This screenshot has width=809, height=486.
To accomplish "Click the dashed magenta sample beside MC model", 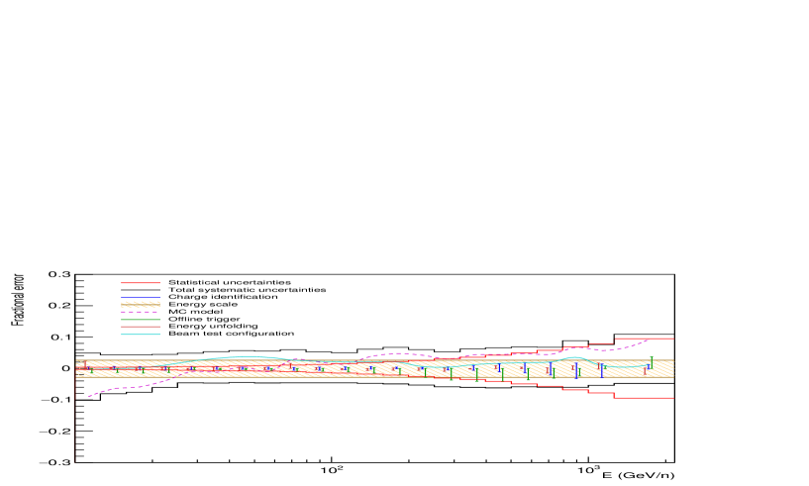I will click(141, 312).
